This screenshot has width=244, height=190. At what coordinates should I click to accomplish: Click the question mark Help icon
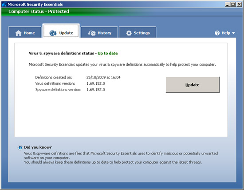(217, 33)
